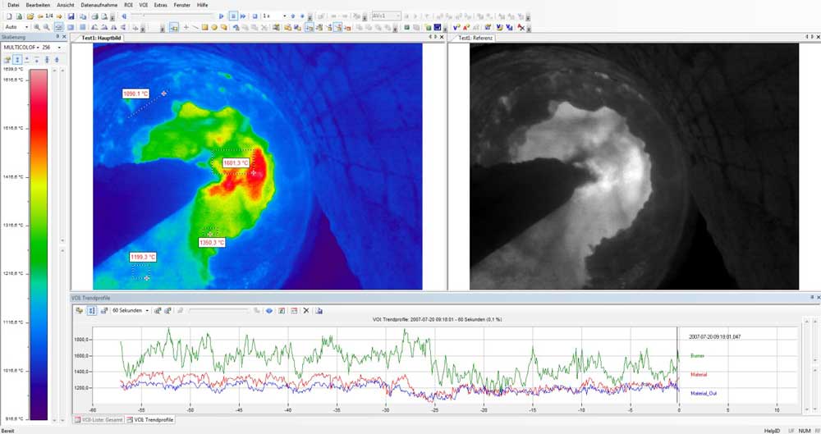Screen dimensions: 821x434
Task: Click the crosshair point tool icon
Action: (185, 27)
